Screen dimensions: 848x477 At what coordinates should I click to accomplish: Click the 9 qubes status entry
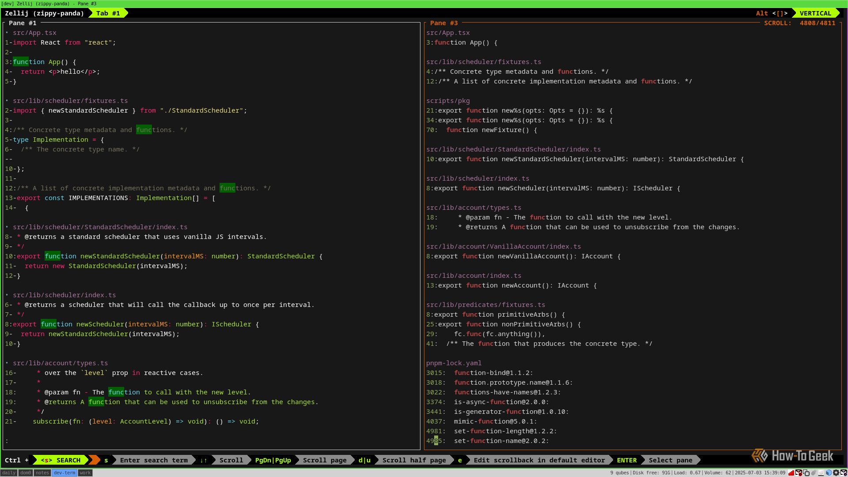point(619,473)
